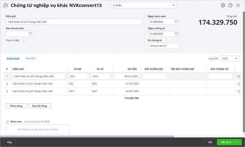Click the Cất button
Image resolution: width=245 pixels, height=147 pixels.
coord(210,142)
